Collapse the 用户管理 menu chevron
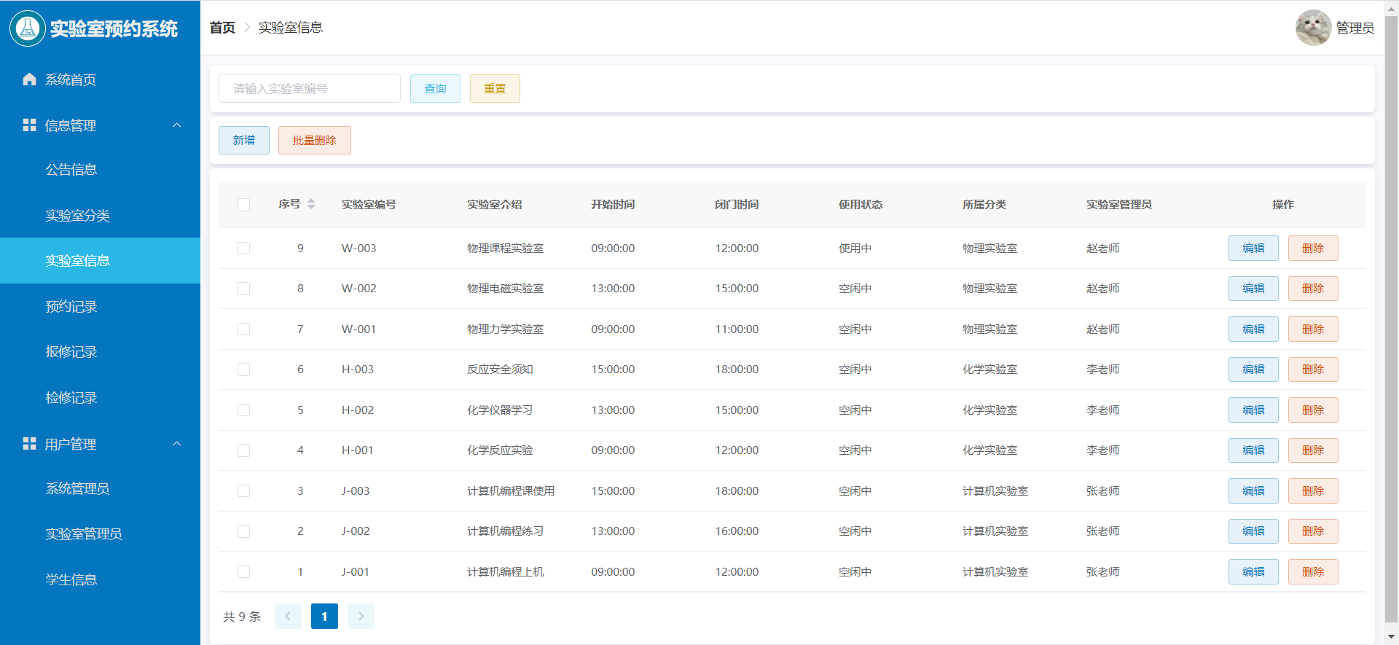The image size is (1399, 645). tap(176, 444)
